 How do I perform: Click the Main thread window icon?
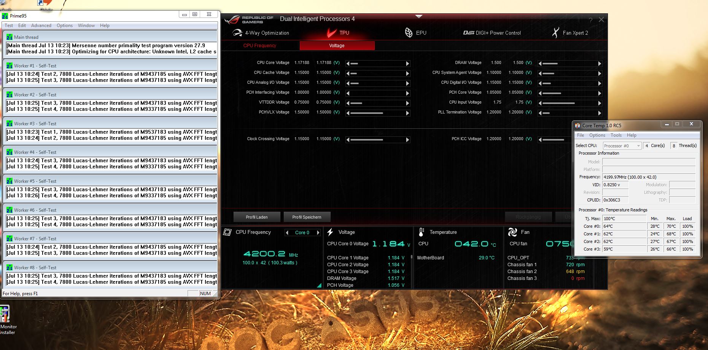(x=10, y=37)
